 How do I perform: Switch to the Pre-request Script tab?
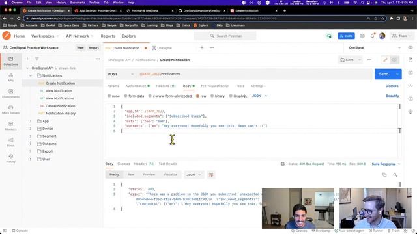215,86
